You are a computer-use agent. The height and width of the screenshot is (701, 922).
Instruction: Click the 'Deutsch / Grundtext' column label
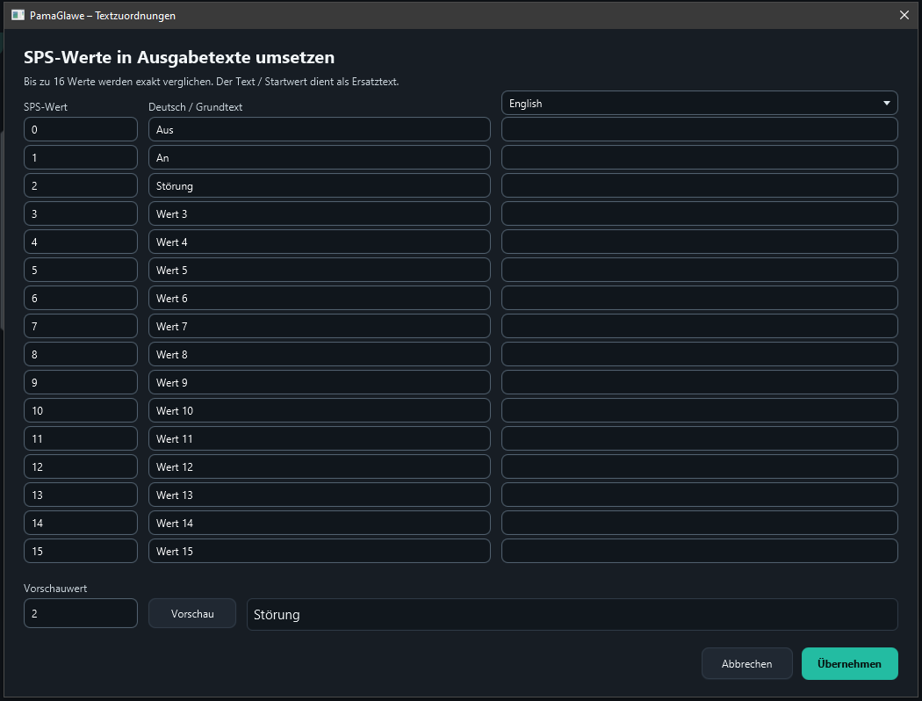(x=195, y=107)
